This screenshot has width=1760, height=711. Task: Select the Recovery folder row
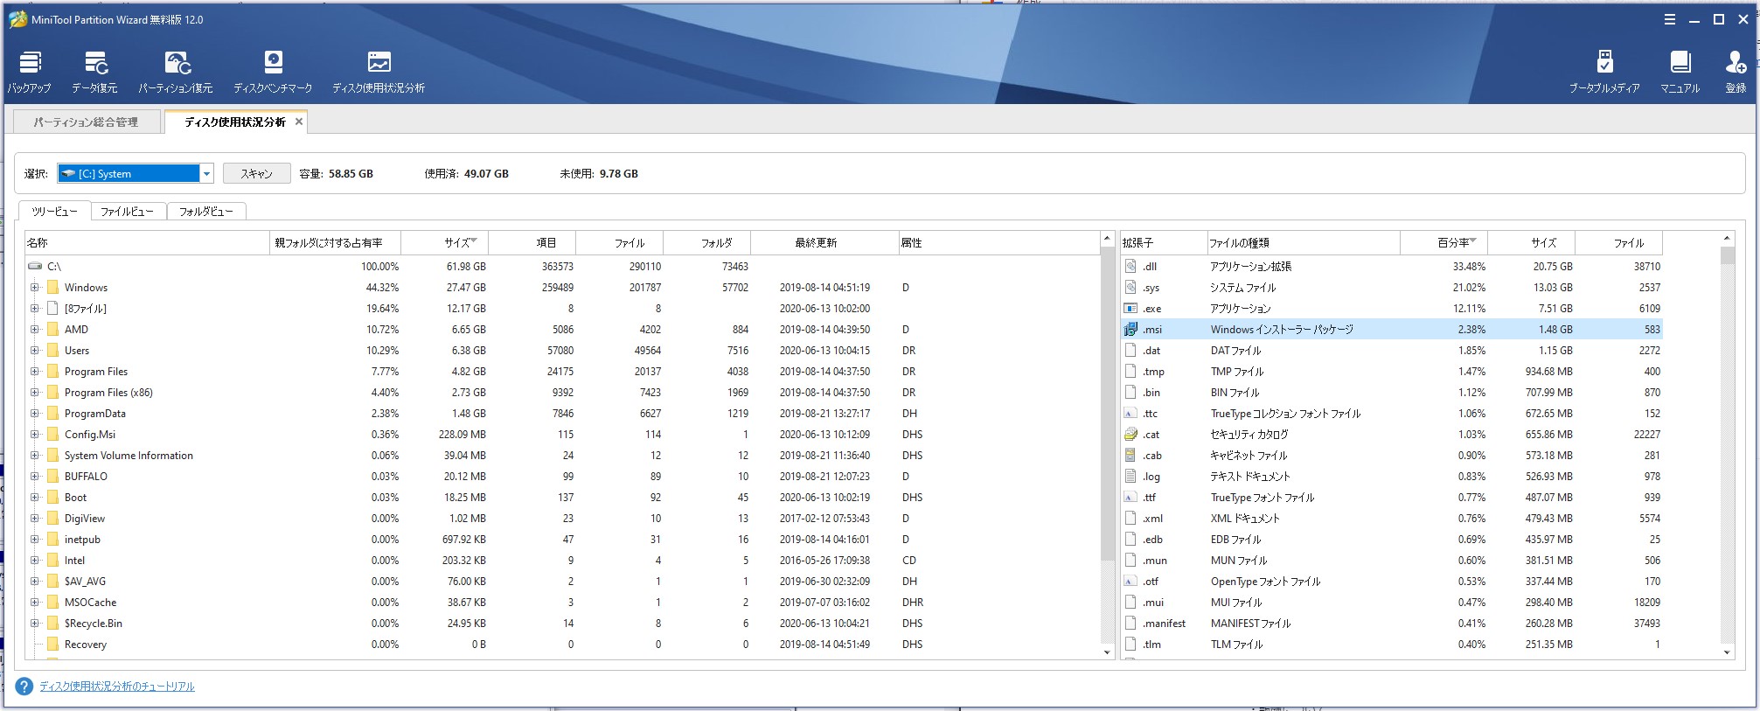tap(562, 644)
